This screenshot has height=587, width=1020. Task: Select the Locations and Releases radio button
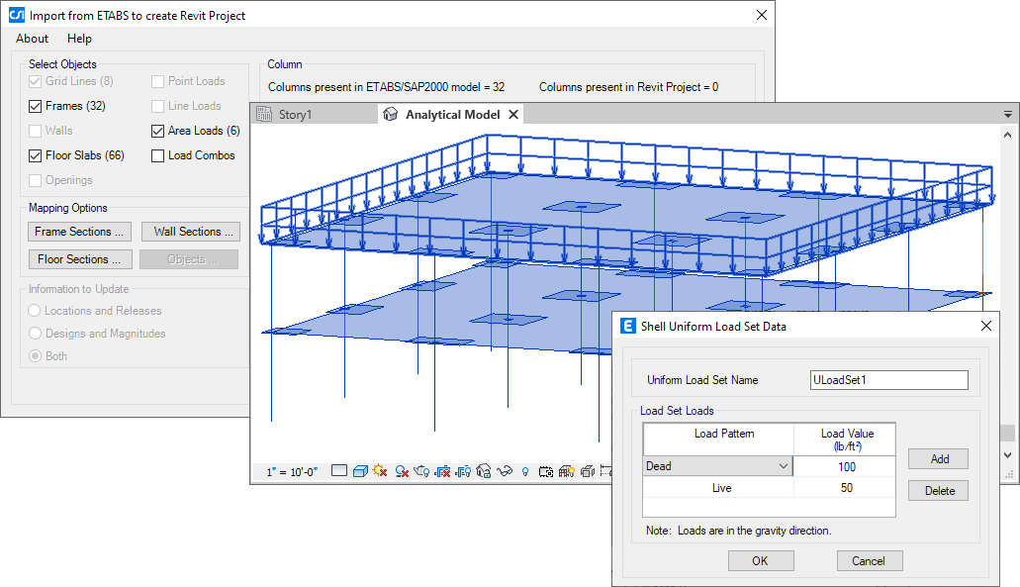(x=35, y=311)
